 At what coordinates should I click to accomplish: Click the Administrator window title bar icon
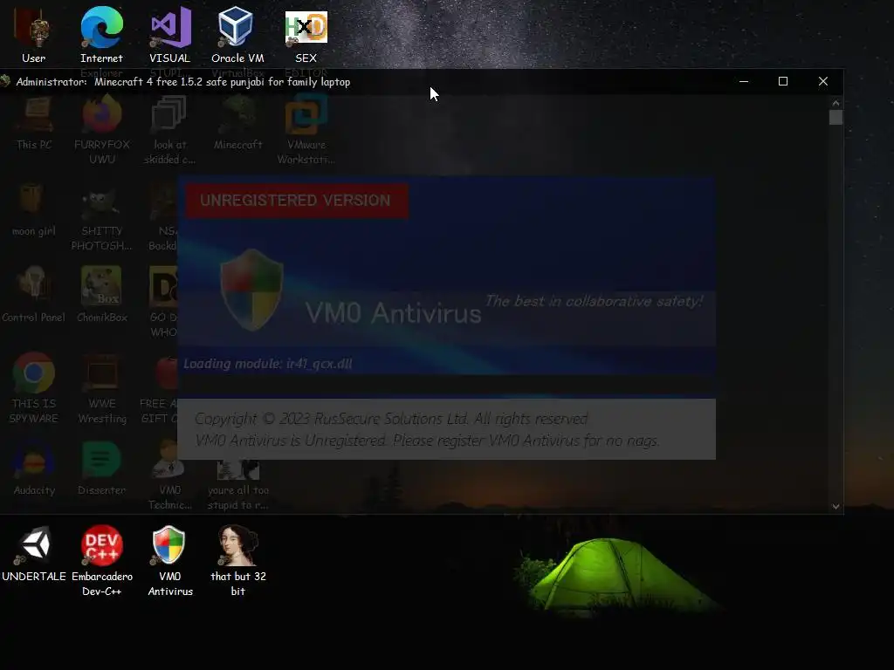[6, 81]
